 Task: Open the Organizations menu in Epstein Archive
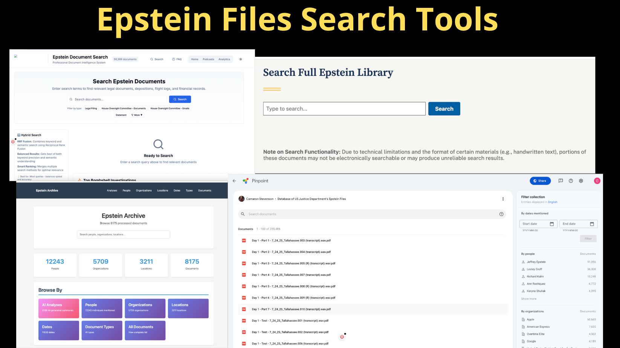coord(144,191)
